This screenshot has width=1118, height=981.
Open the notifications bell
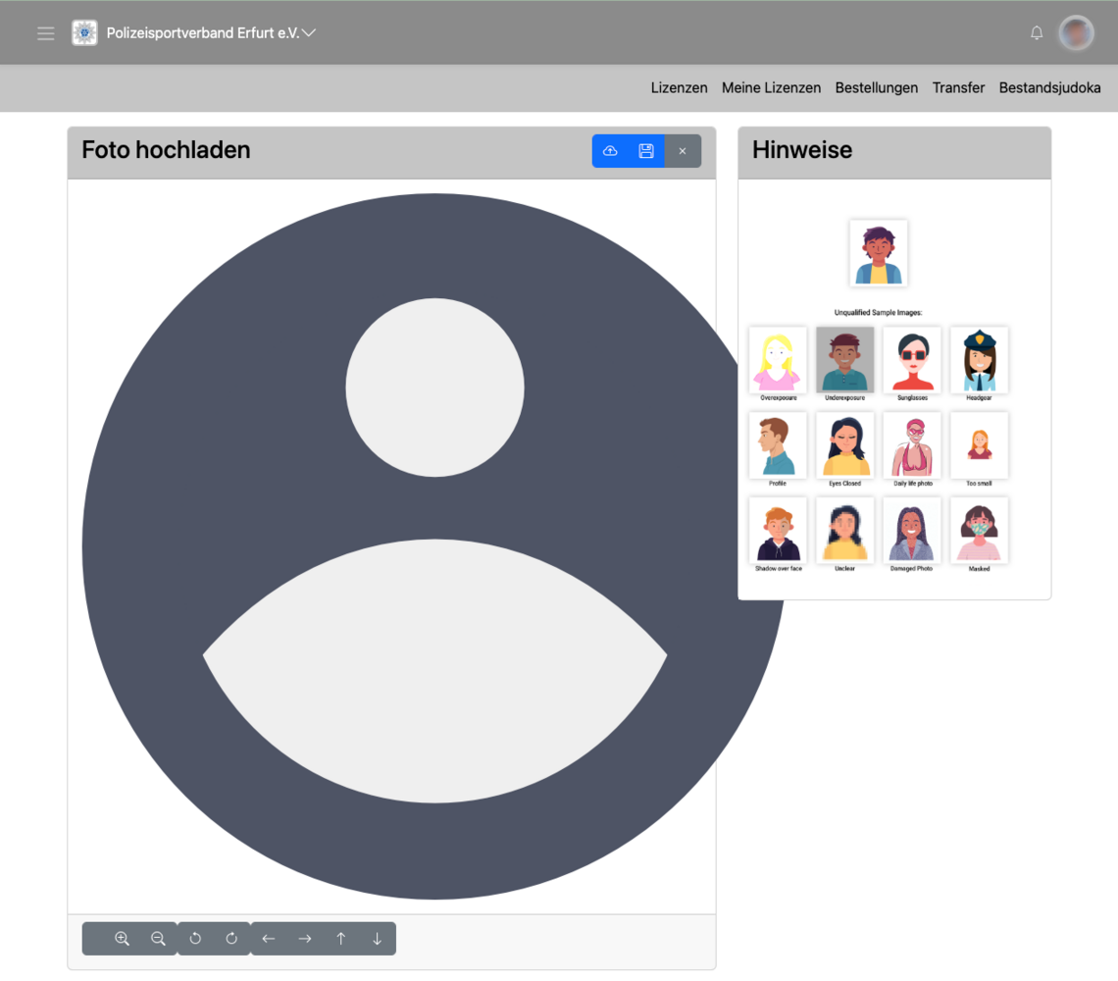[1037, 33]
